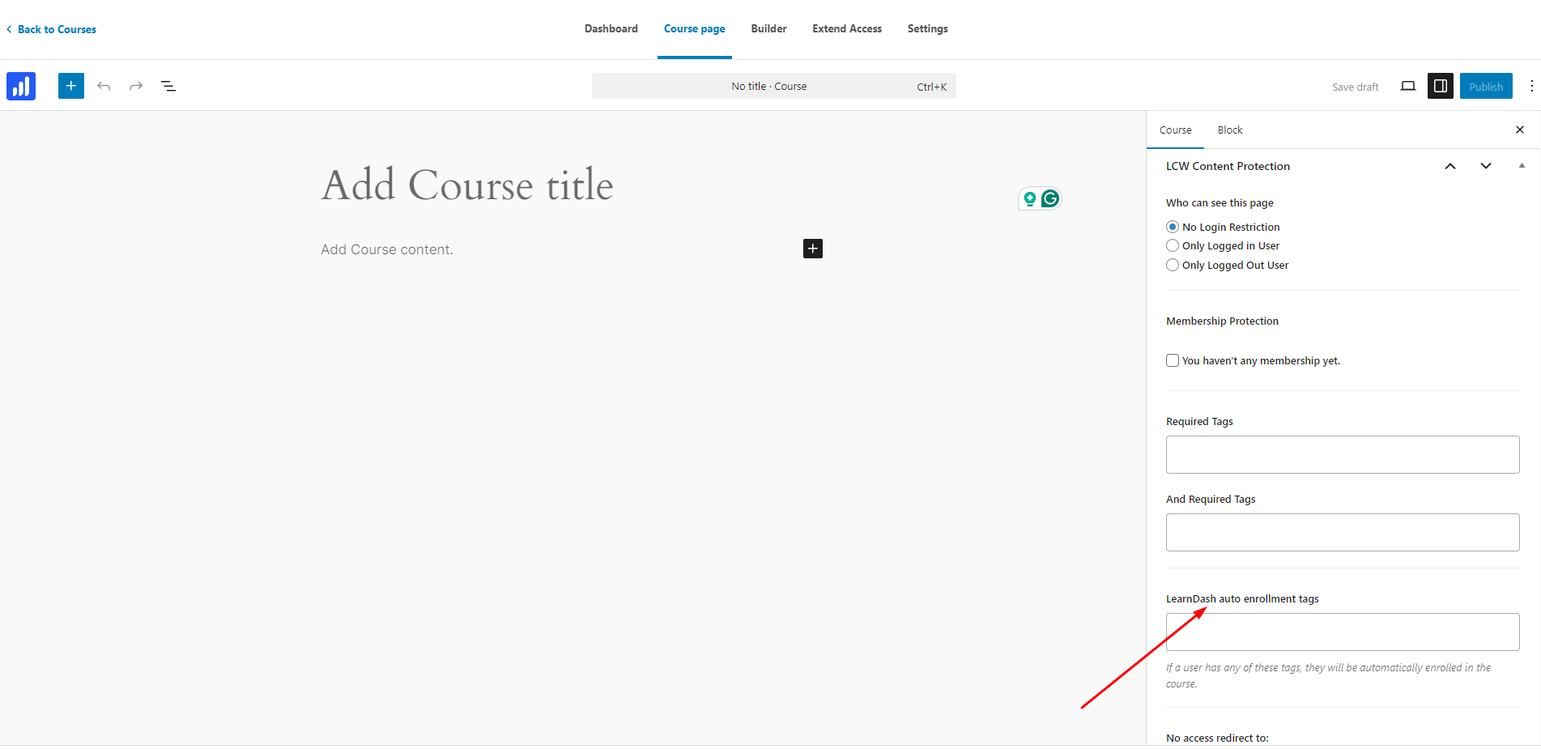The height and width of the screenshot is (749, 1541).
Task: Move LCW Content Protection panel down
Action: coord(1486,166)
